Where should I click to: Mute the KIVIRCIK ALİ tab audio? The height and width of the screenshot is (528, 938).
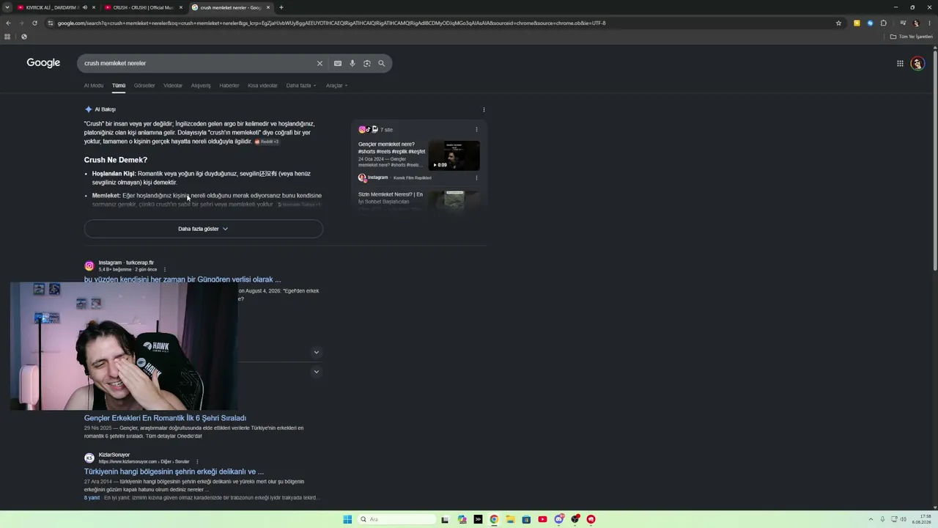(84, 7)
